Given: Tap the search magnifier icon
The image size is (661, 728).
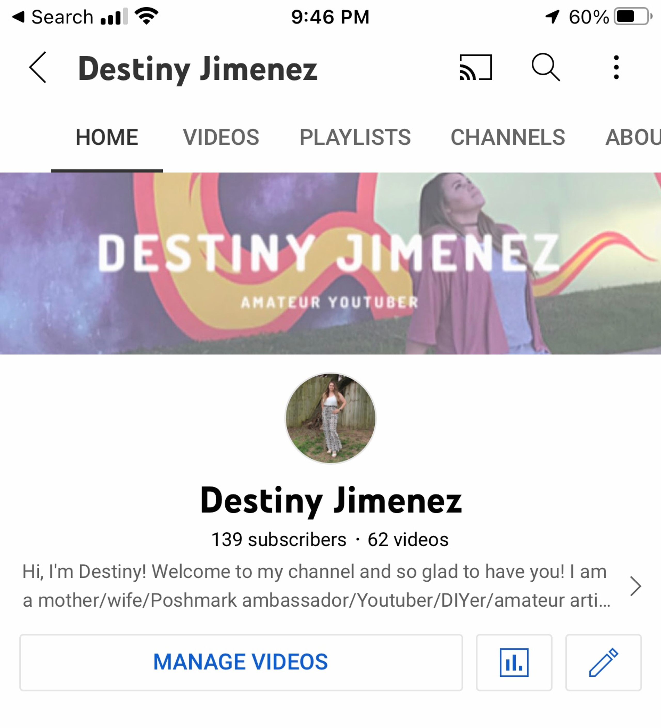Looking at the screenshot, I should 545,67.
